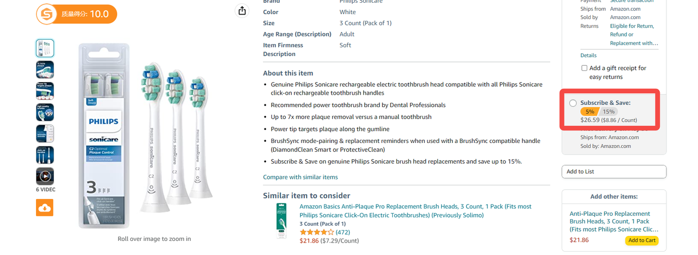698x255 pixels.
Task: Click the Compare with similar items link
Action: pos(300,177)
